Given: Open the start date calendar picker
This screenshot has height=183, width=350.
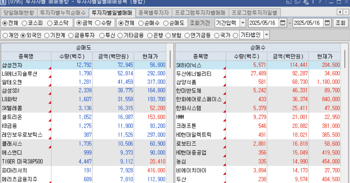Looking at the screenshot, I should click(x=283, y=23).
